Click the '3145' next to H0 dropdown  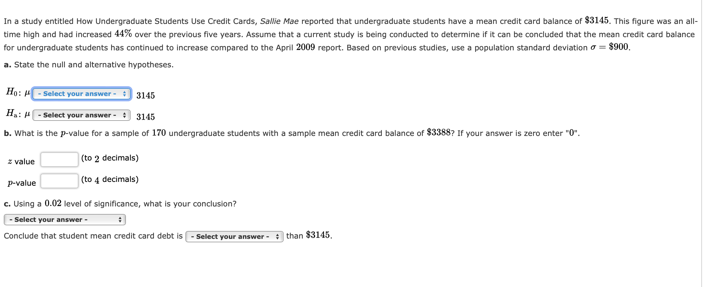pos(146,95)
